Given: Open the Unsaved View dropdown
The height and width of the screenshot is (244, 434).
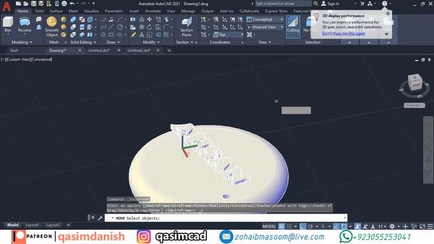Looking at the screenshot, I should (265, 27).
